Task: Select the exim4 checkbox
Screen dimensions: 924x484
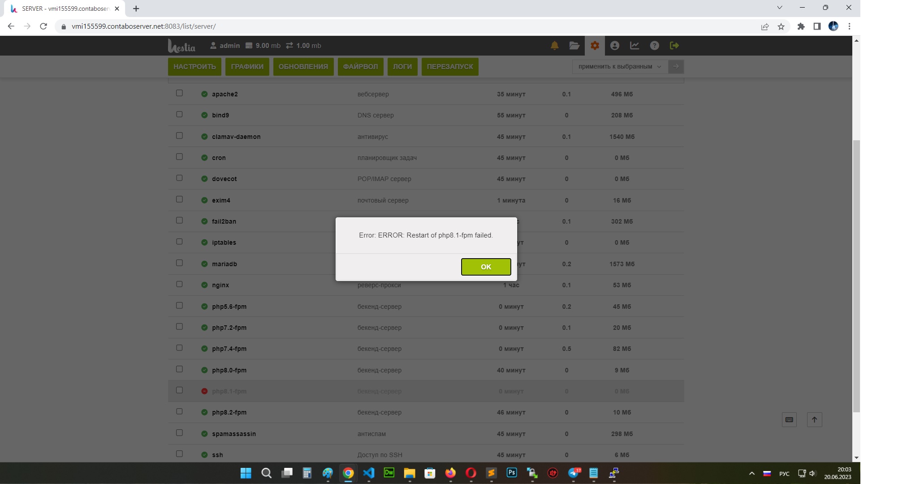Action: tap(179, 199)
